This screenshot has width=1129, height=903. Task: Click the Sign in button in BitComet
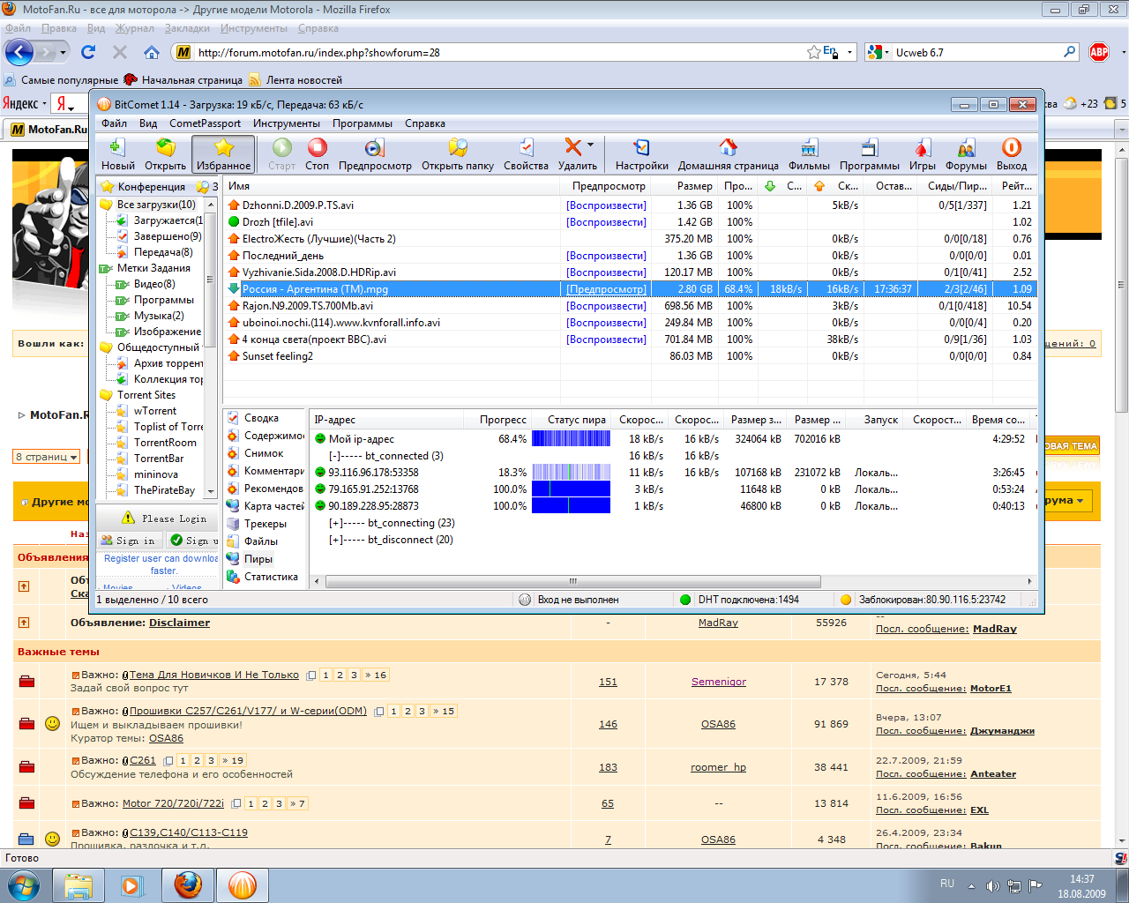129,541
